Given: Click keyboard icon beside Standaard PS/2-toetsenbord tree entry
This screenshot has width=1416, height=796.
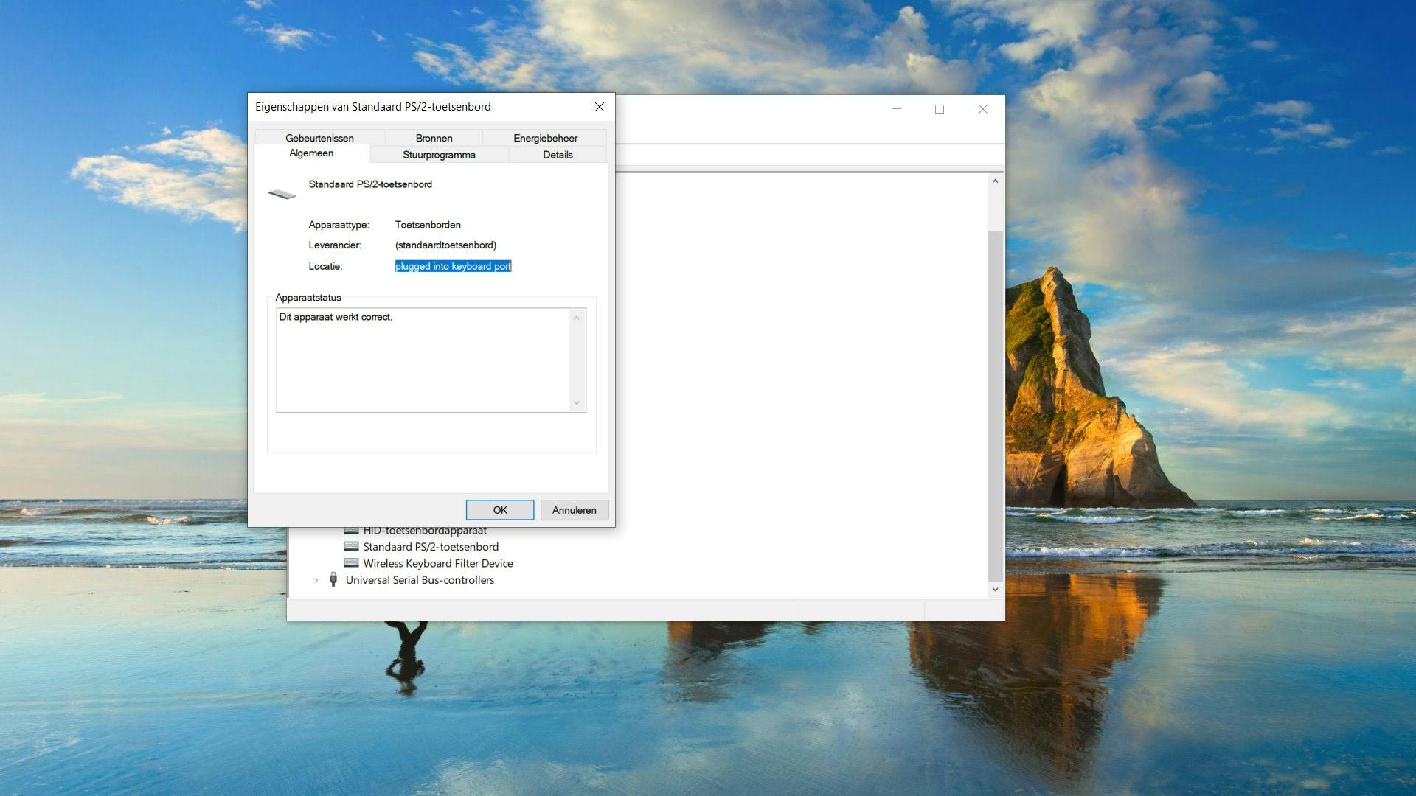Looking at the screenshot, I should 351,546.
